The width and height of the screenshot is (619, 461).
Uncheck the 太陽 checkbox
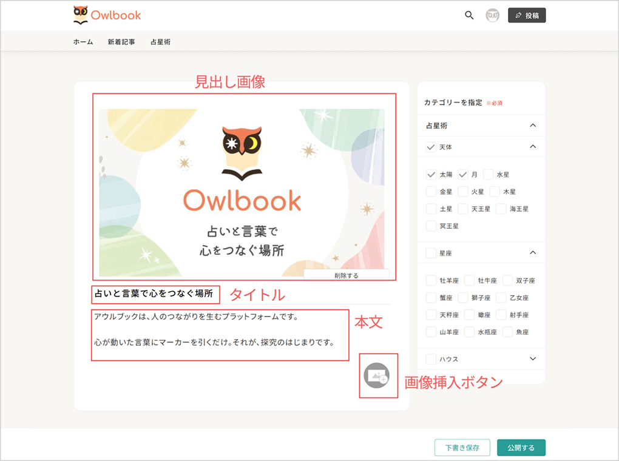click(x=431, y=175)
